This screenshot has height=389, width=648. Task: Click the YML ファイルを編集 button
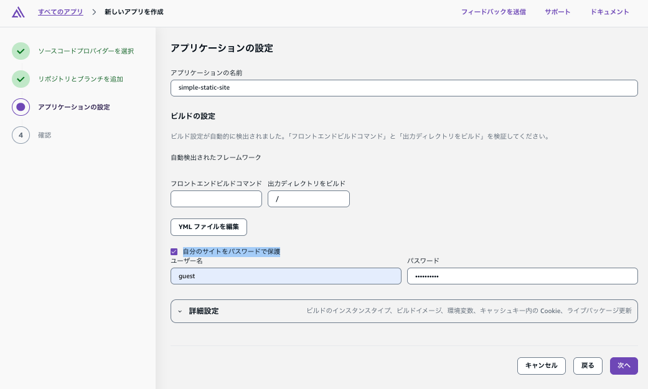click(209, 227)
